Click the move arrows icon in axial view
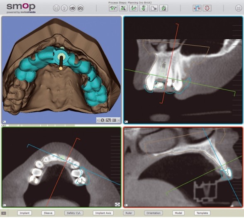The image size is (244, 218). pos(117,204)
